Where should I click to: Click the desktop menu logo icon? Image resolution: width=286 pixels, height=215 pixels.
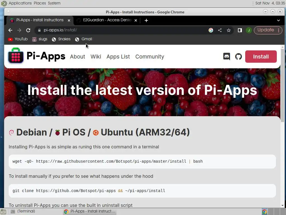(x=4, y=3)
